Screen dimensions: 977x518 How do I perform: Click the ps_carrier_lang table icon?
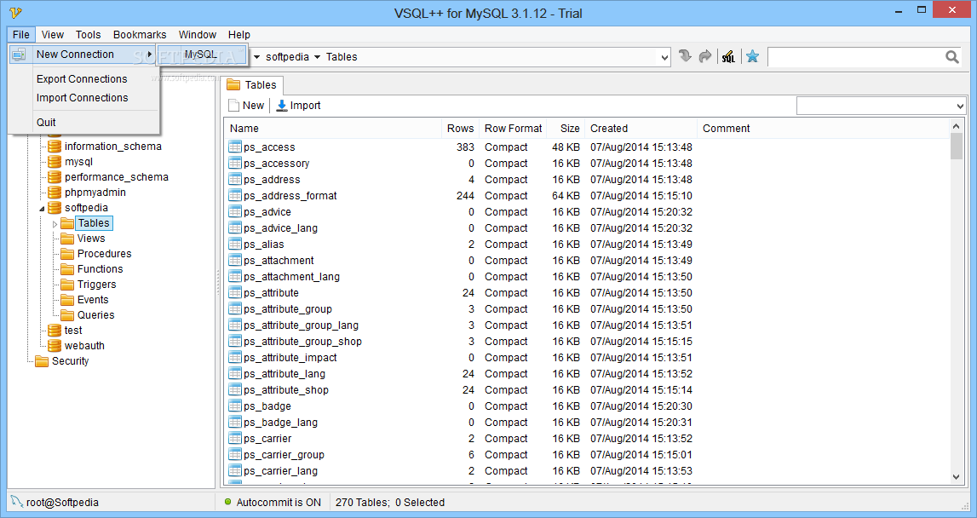[235, 470]
